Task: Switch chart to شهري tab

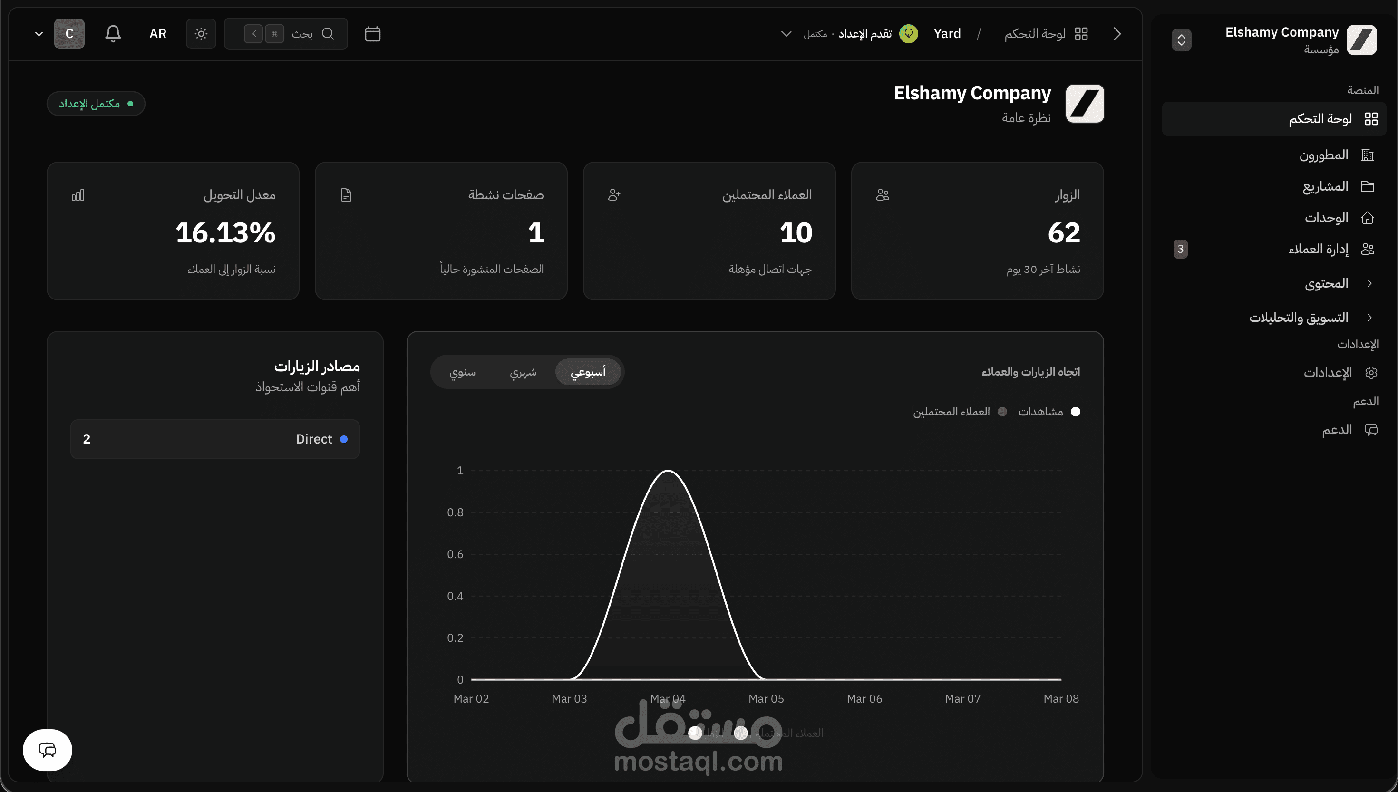Action: point(523,372)
